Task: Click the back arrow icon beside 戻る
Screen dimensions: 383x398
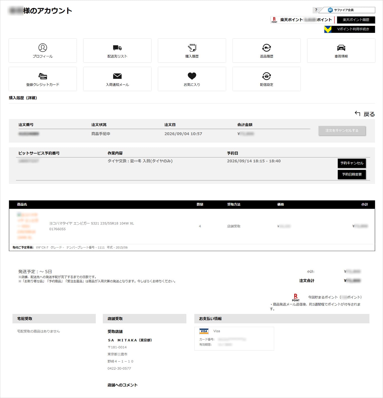Action: (x=357, y=114)
